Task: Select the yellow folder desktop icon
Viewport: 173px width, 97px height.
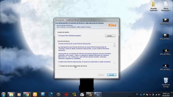Action: coord(154,6)
